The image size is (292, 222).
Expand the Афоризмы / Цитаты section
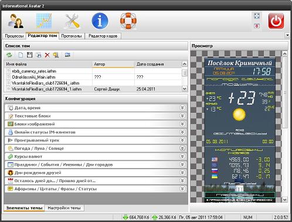[182, 189]
